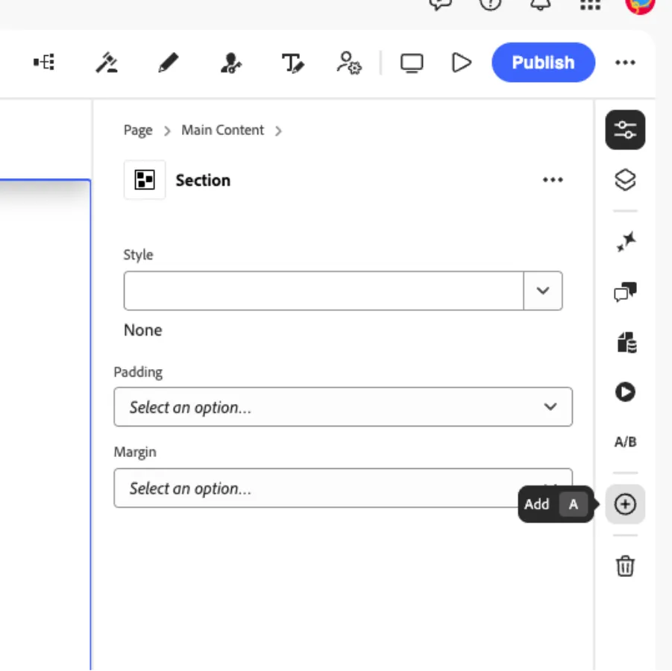This screenshot has width=672, height=671.
Task: Open toolbar more options ellipsis
Action: 625,63
